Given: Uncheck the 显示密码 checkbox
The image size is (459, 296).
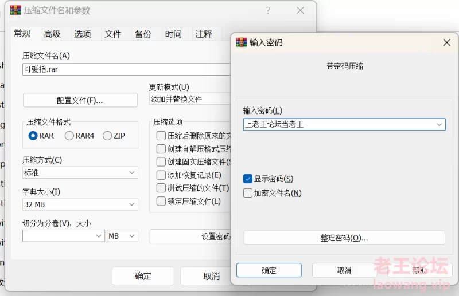Looking at the screenshot, I should click(x=248, y=179).
